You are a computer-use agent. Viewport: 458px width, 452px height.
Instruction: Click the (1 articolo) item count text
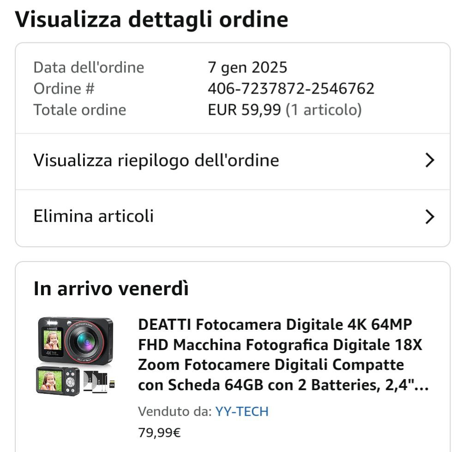tap(324, 110)
